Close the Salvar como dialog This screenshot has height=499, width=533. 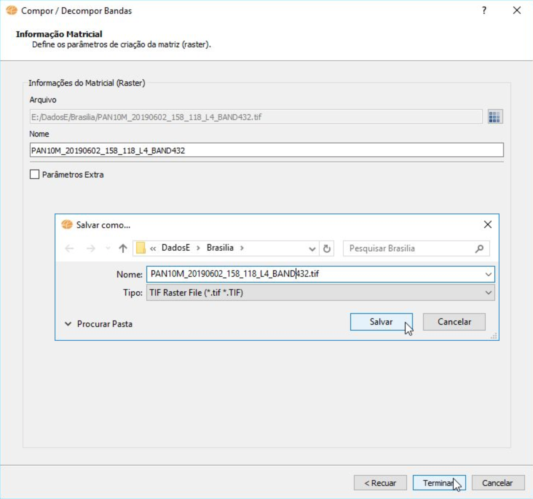pyautogui.click(x=487, y=225)
